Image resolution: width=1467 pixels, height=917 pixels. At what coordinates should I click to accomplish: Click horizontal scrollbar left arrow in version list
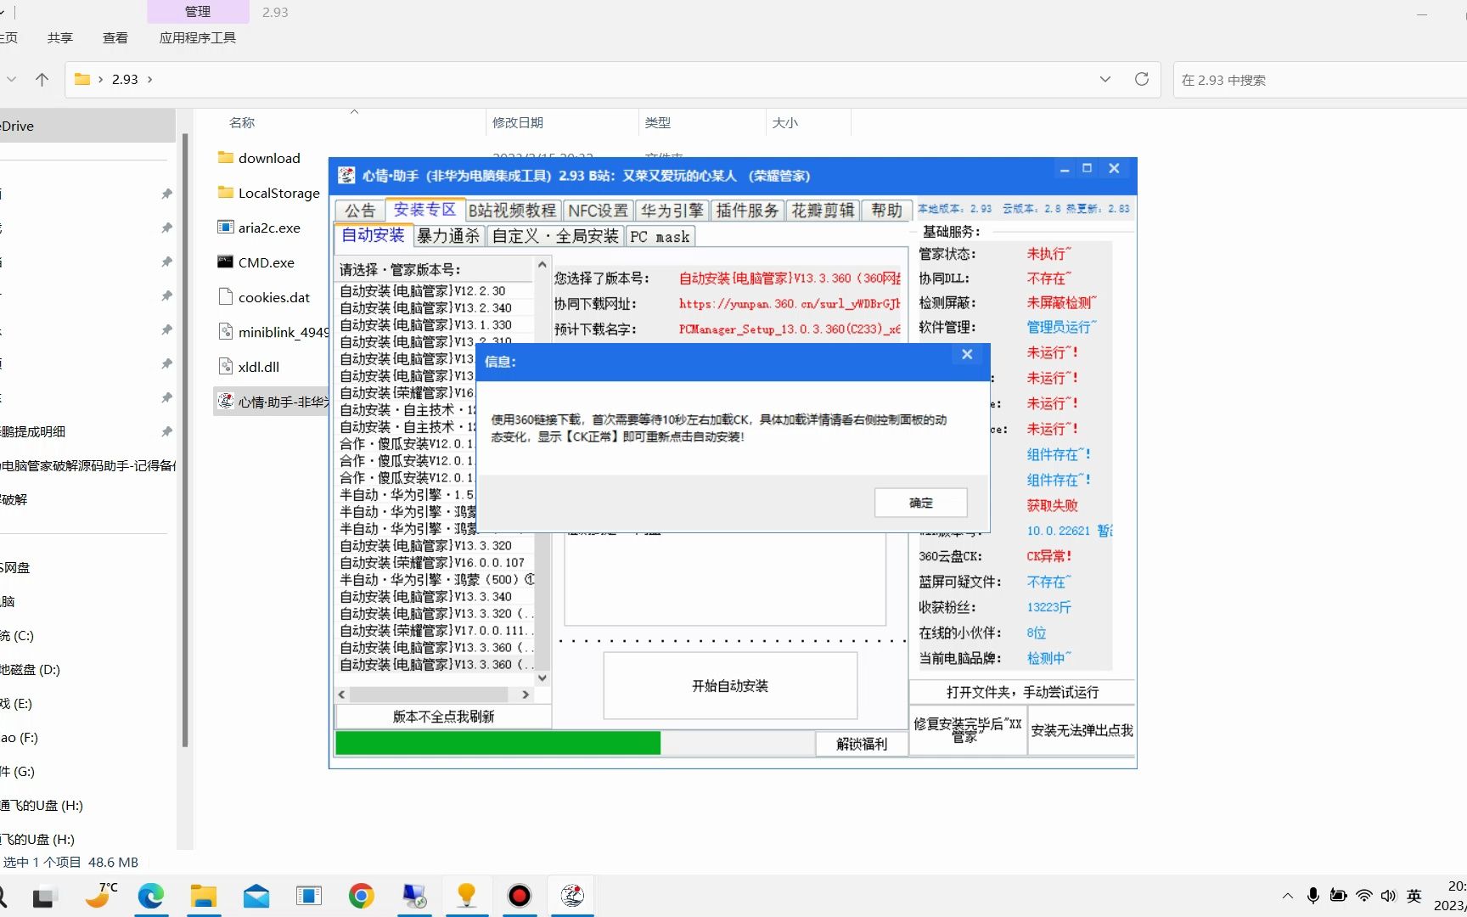point(342,695)
